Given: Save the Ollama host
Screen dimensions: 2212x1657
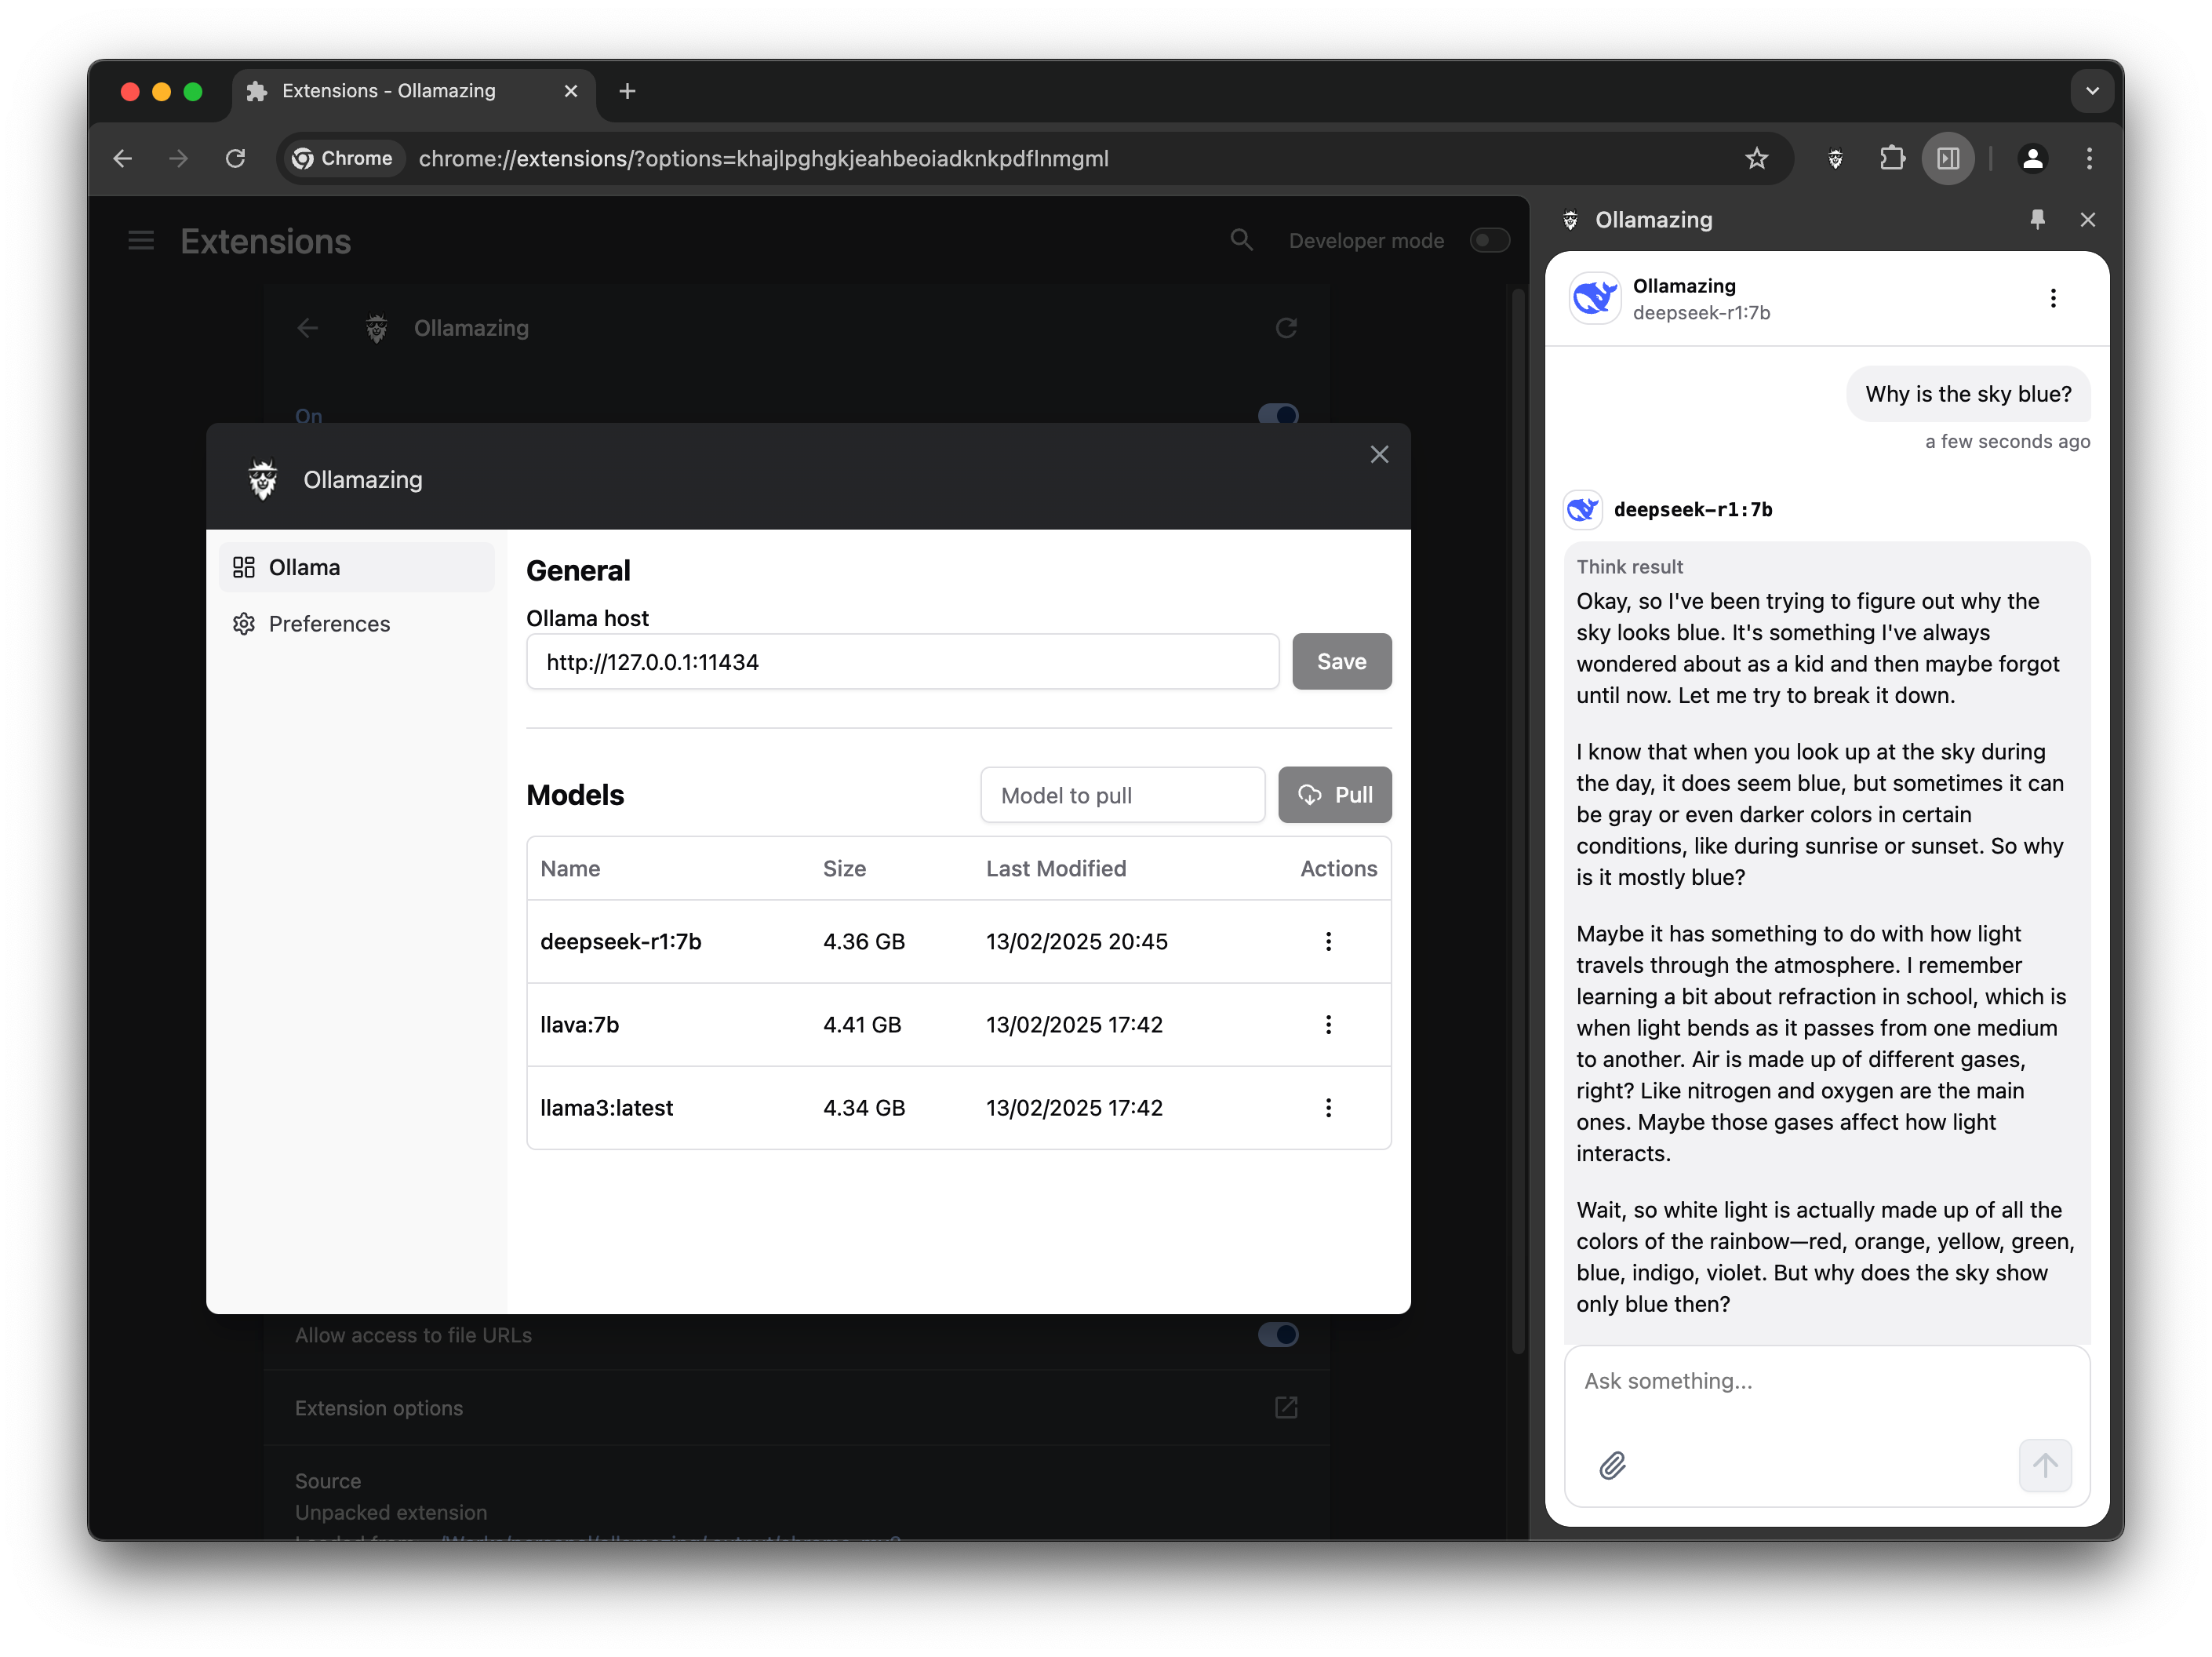Looking at the screenshot, I should pos(1341,661).
